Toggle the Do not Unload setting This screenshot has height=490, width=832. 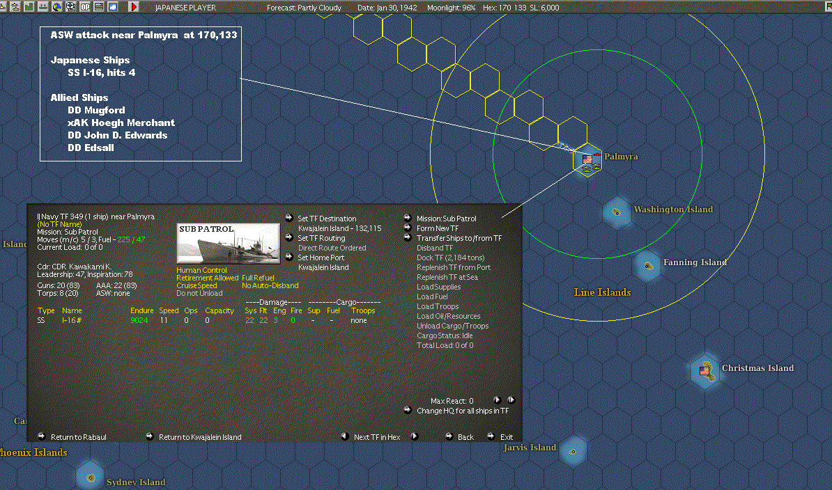pyautogui.click(x=199, y=293)
